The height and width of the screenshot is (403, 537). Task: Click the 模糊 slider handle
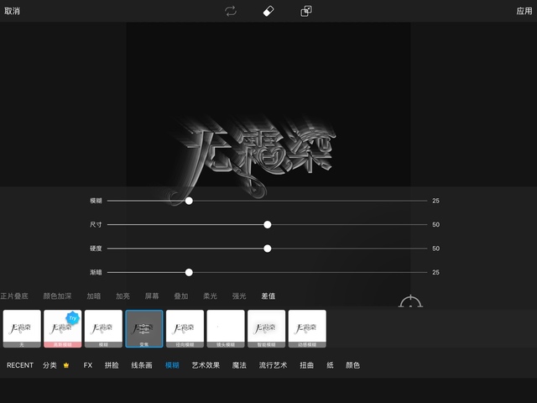pyautogui.click(x=189, y=201)
